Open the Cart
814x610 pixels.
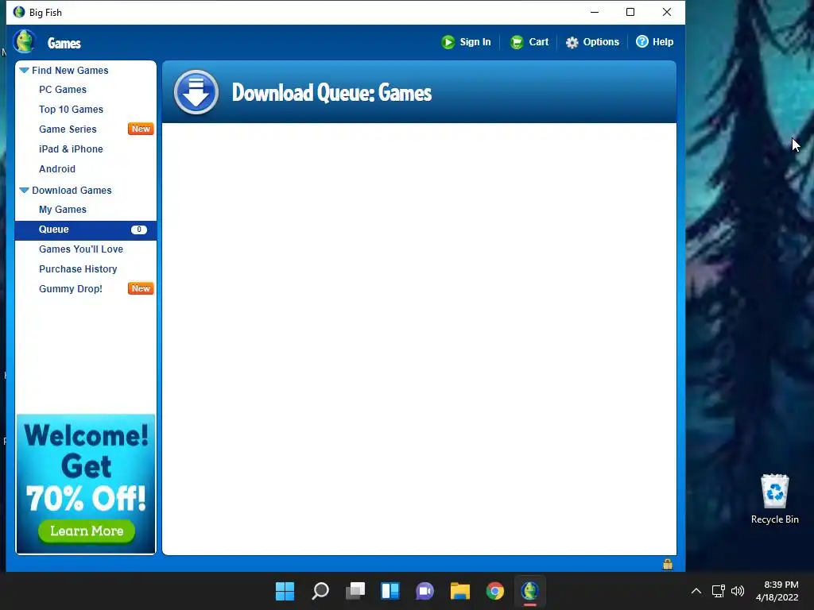pyautogui.click(x=529, y=42)
